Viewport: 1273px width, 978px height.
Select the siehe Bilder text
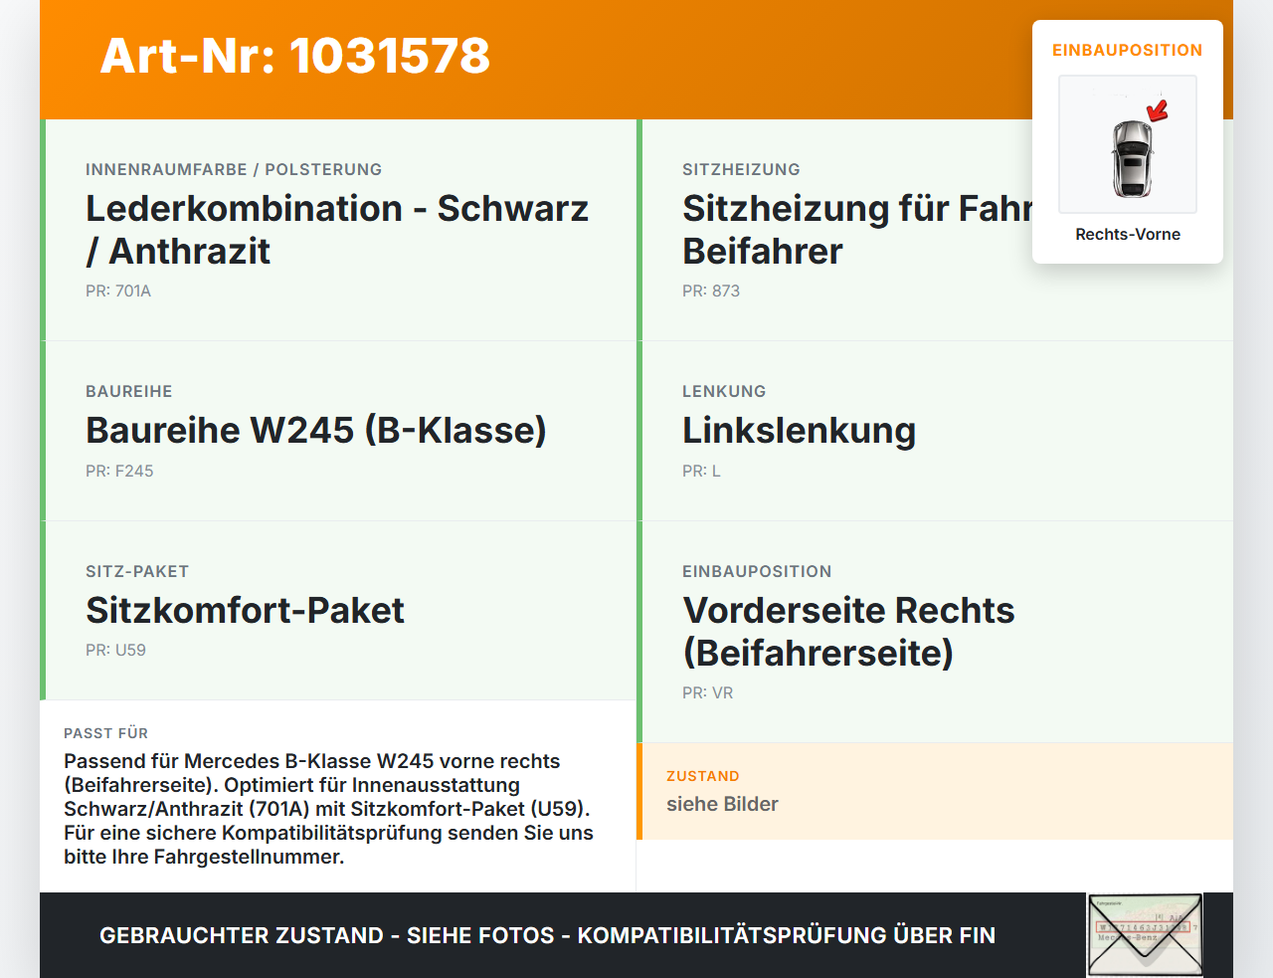(x=722, y=804)
